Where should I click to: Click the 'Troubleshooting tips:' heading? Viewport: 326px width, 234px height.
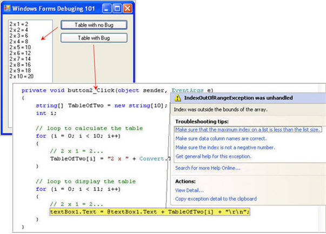[x=202, y=122]
